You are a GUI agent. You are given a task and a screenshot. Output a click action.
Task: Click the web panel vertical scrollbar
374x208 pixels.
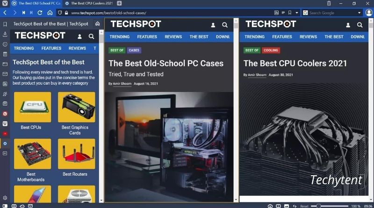tap(101, 116)
